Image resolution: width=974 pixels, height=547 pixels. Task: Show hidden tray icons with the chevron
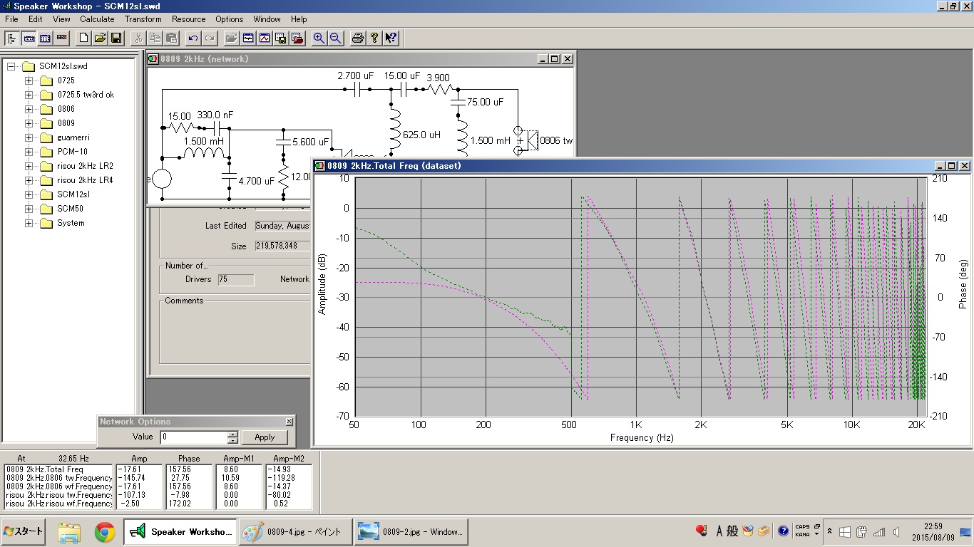(829, 531)
